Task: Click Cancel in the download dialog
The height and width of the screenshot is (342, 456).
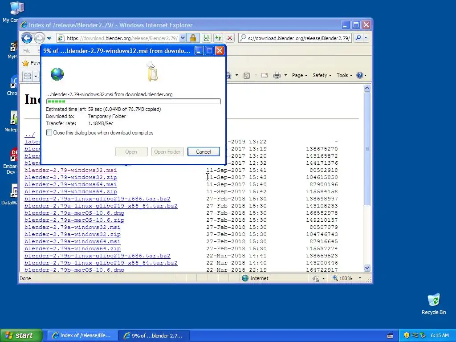Action: [x=204, y=151]
